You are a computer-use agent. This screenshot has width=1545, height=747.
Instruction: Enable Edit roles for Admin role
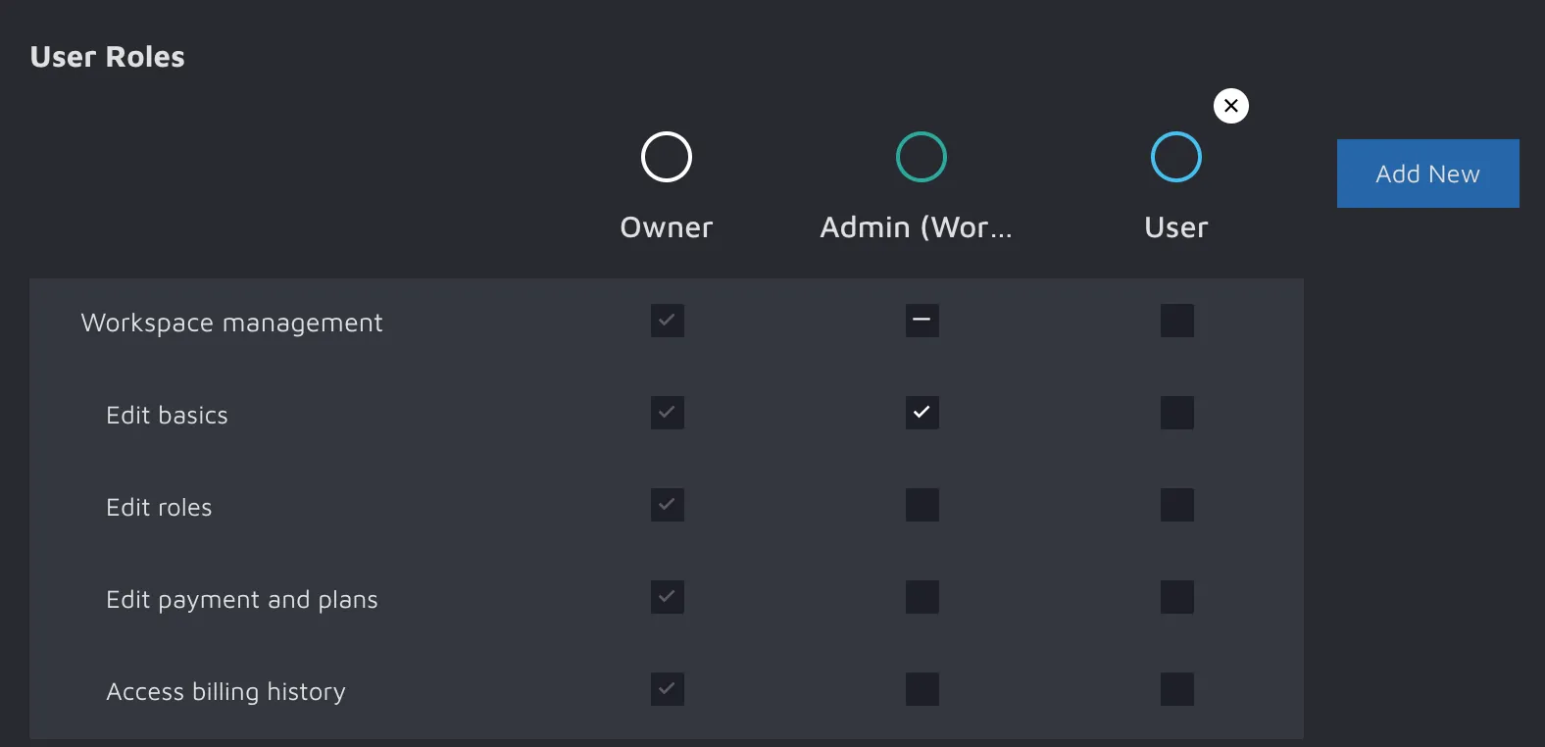tap(922, 505)
